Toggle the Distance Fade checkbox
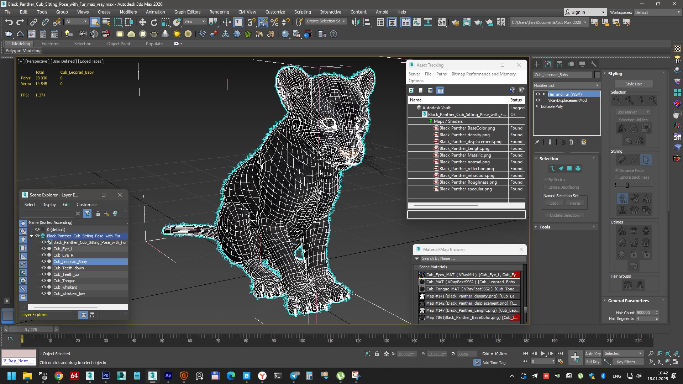The image size is (683, 384). point(617,170)
